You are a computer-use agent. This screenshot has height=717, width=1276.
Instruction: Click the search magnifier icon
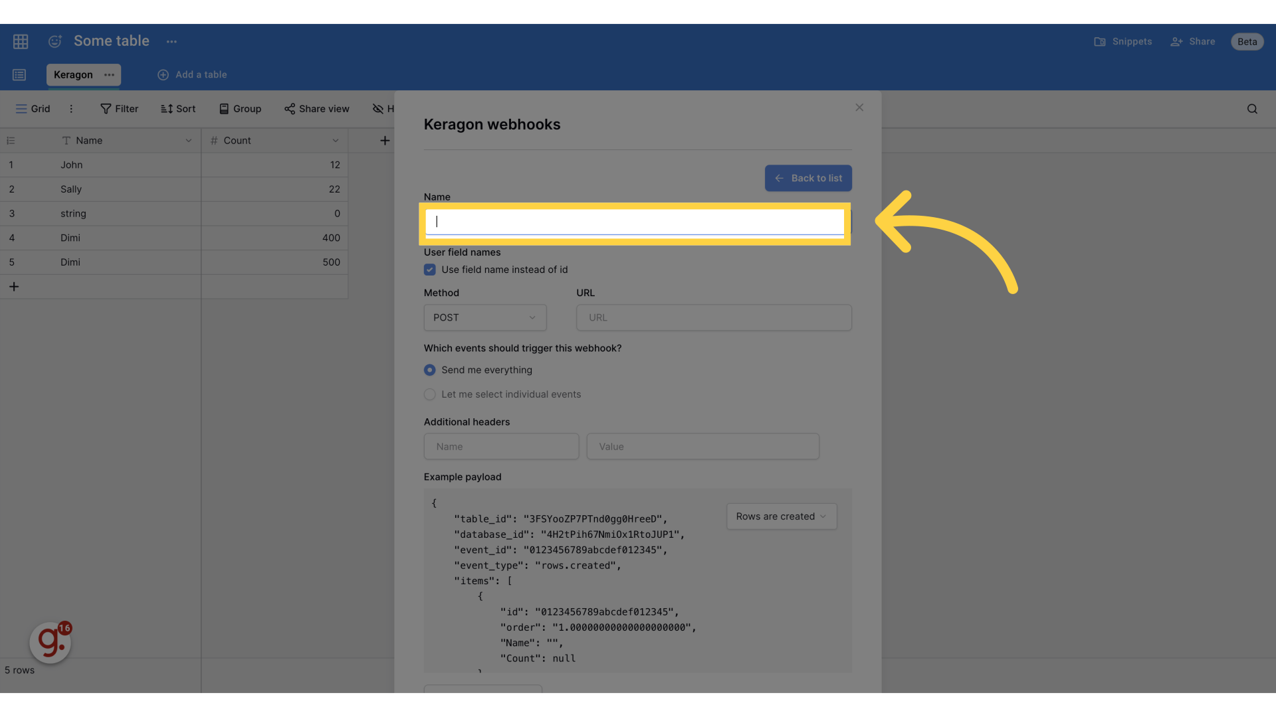click(1252, 109)
